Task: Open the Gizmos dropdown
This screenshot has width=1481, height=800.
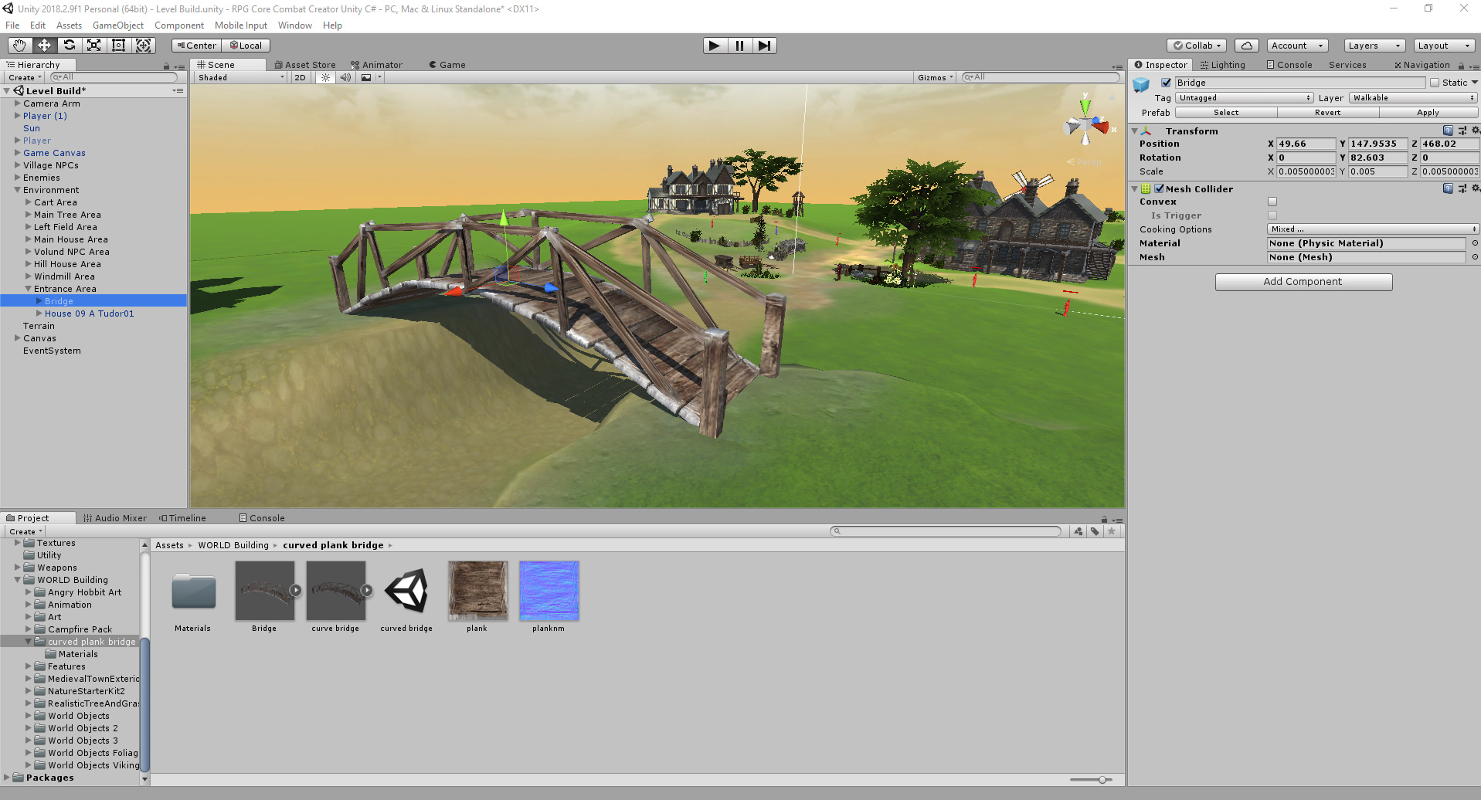Action: [935, 77]
